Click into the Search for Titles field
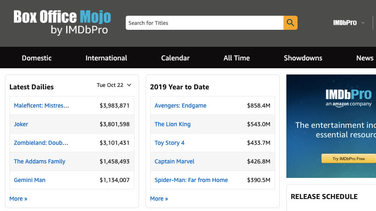Image resolution: width=376 pixels, height=211 pixels. 204,23
